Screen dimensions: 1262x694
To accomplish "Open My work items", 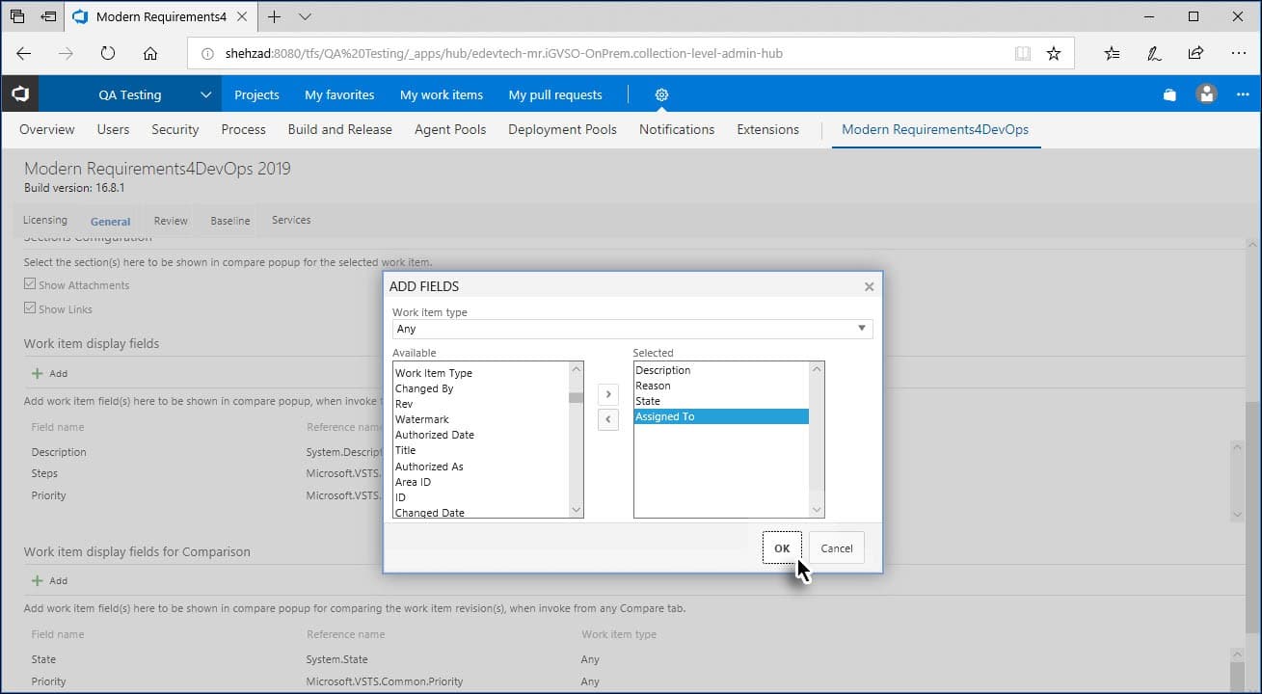I will coord(442,94).
